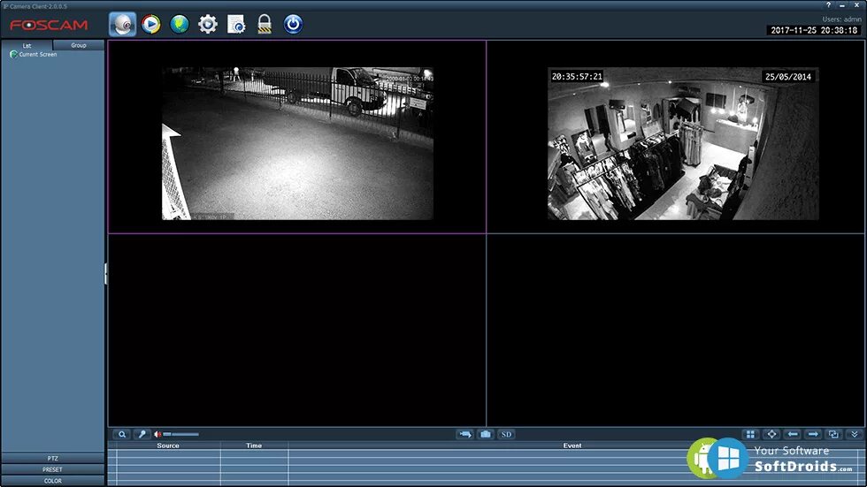Viewport: 867px width, 487px height.
Task: Select Current Screen tree item
Action: point(34,55)
